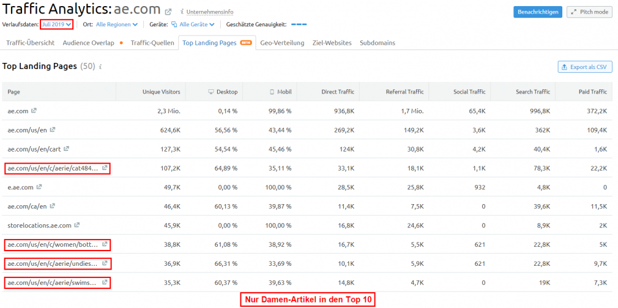Switch to the Audience Overlap tab
618x308 pixels.
click(x=88, y=43)
